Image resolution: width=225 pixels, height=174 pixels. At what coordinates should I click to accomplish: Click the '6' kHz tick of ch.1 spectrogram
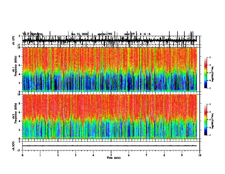pos(19,65)
